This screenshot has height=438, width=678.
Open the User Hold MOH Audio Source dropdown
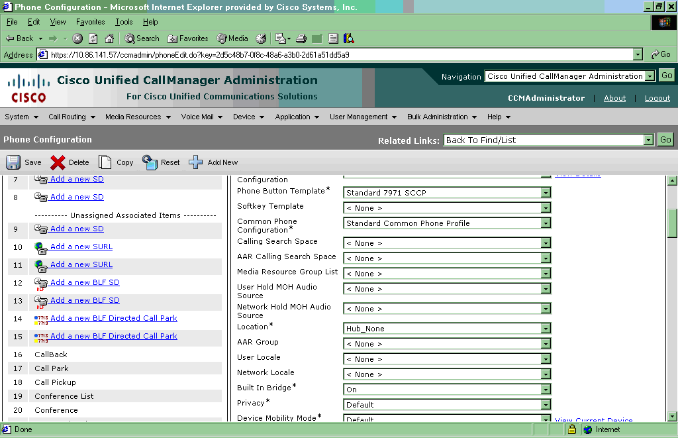coord(447,288)
